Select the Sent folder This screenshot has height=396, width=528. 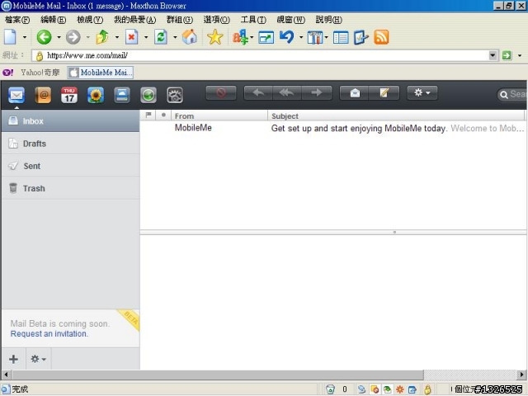coord(70,166)
